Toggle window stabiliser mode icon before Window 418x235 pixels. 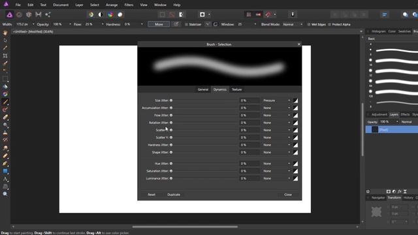pyautogui.click(x=216, y=24)
